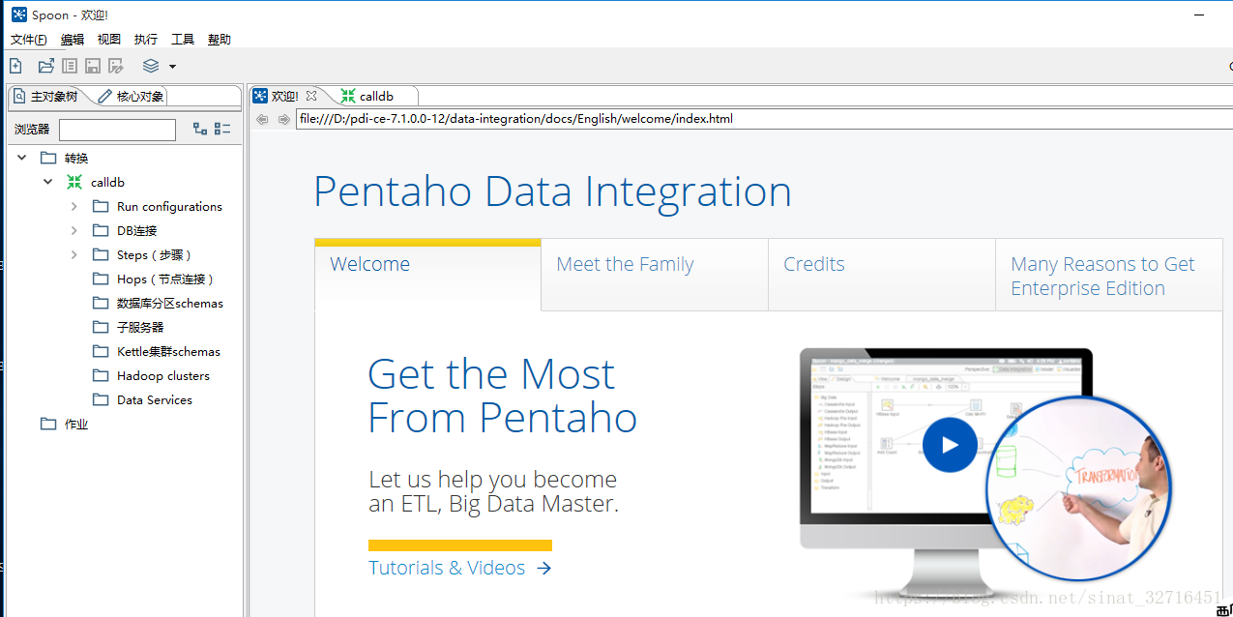
Task: Select Hops（节点连接）tree item
Action: coord(165,279)
